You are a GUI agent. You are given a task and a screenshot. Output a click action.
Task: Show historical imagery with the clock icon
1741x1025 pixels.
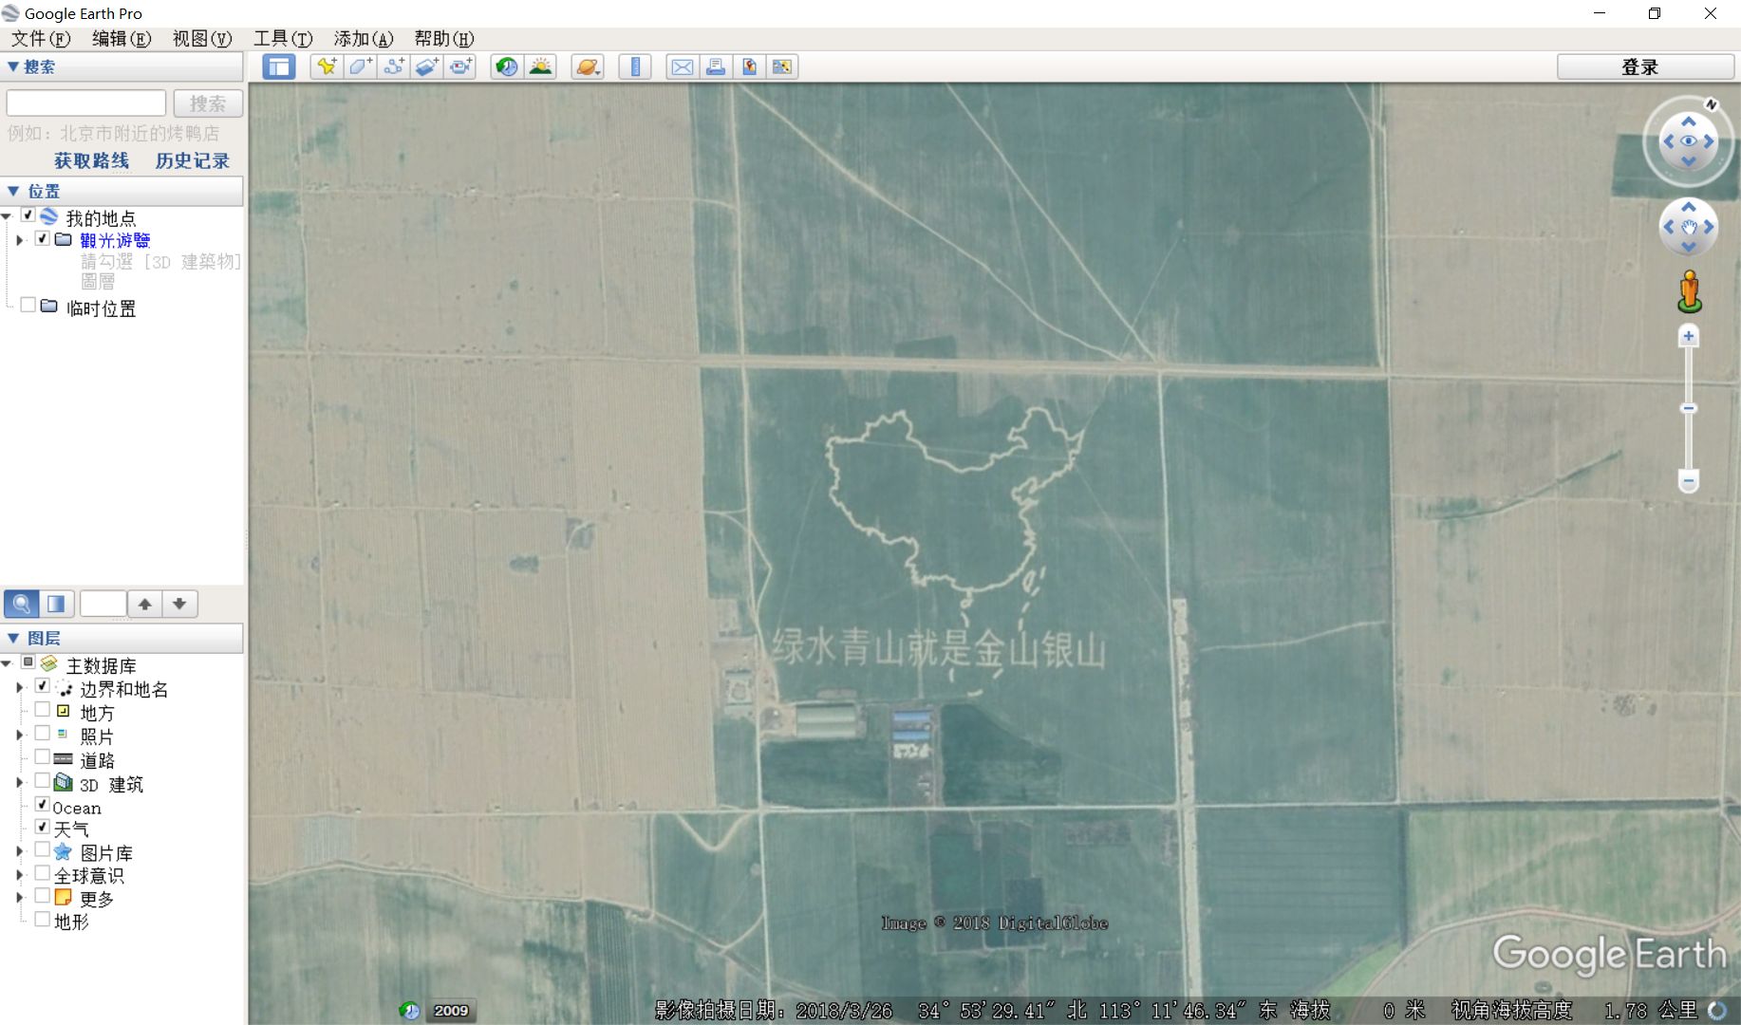coord(507,66)
